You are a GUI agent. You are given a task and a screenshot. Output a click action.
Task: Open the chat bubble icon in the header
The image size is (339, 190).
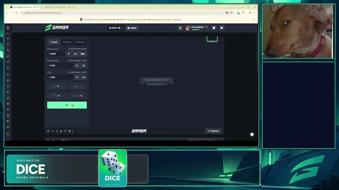point(222,28)
